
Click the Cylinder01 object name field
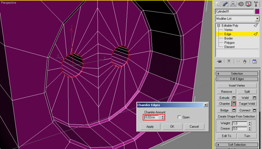point(234,11)
